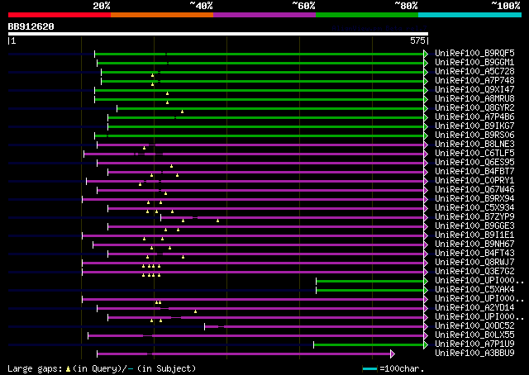Select the UniRef100_A2YD14 label
The height and width of the screenshot is (375, 529).
(474, 308)
